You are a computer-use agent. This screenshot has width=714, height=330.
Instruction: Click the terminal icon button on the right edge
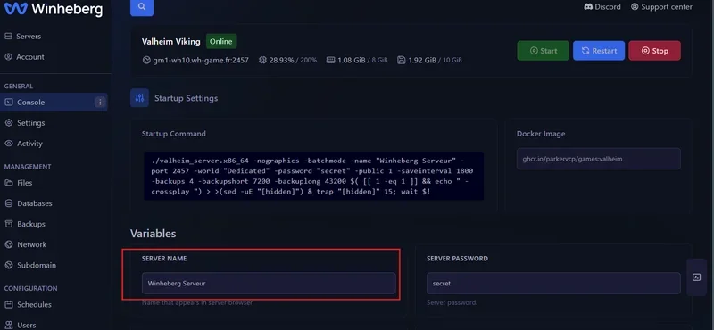(696, 277)
